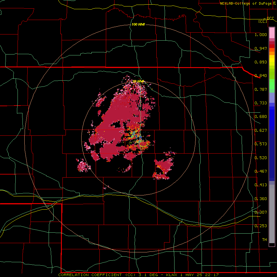Click the 0.787 legend value
The height and width of the screenshot is (277, 277).
coord(261,89)
